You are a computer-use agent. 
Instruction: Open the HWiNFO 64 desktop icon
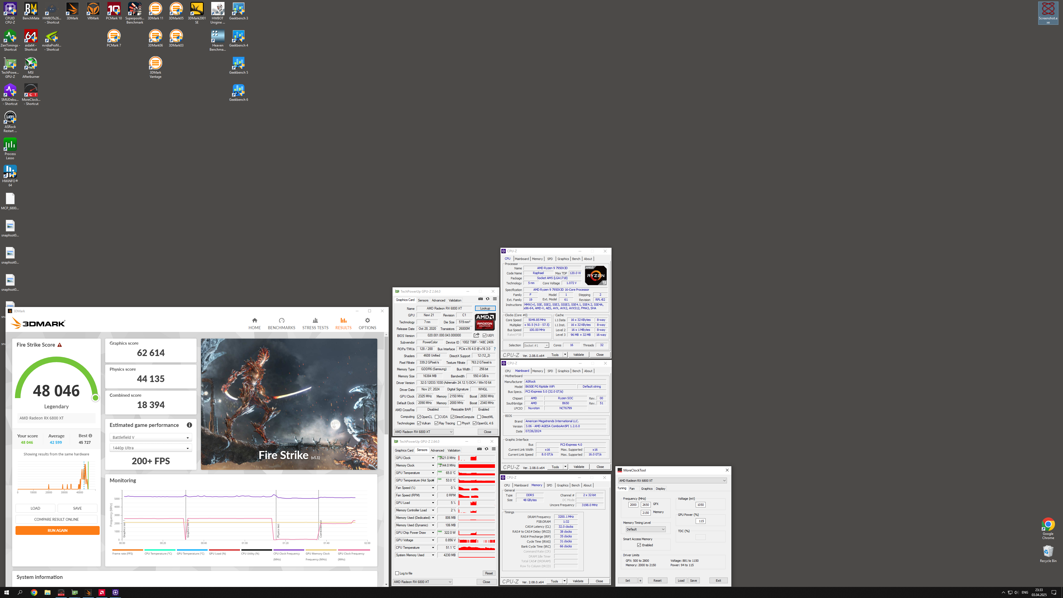coord(10,176)
